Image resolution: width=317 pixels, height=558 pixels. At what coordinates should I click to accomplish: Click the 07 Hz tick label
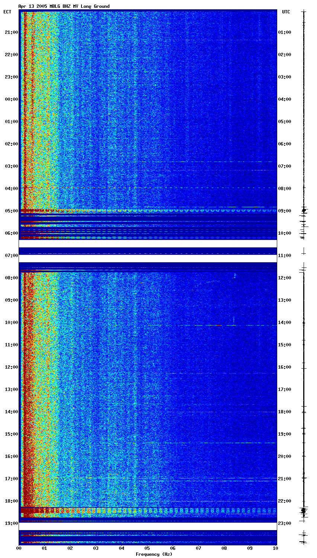[x=199, y=548]
